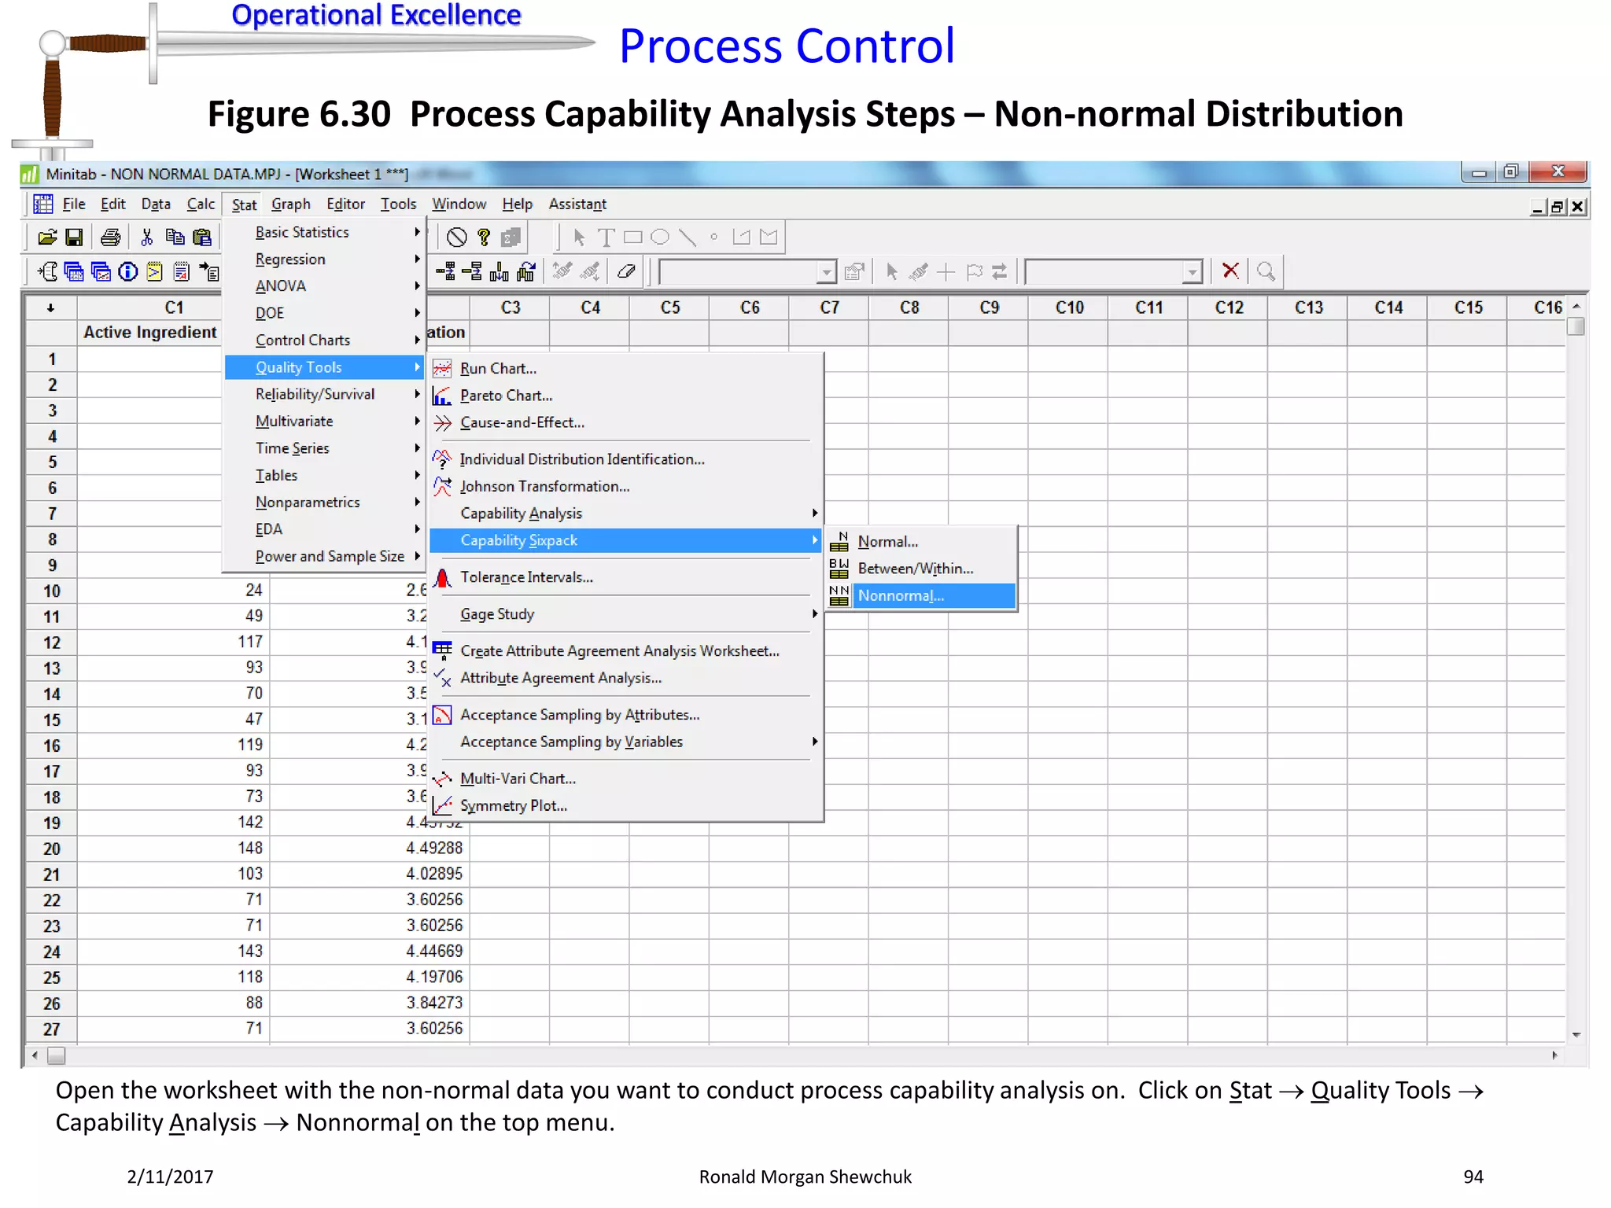Select the C10 column header
This screenshot has height=1208, width=1611.
click(1069, 308)
